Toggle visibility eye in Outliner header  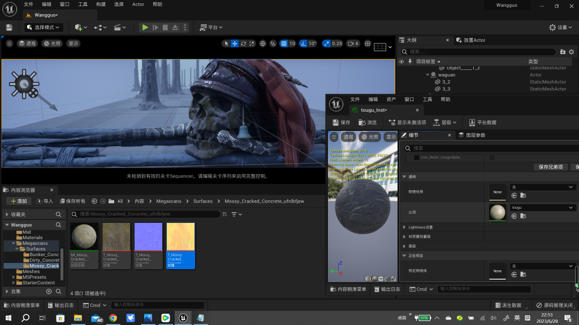point(401,62)
